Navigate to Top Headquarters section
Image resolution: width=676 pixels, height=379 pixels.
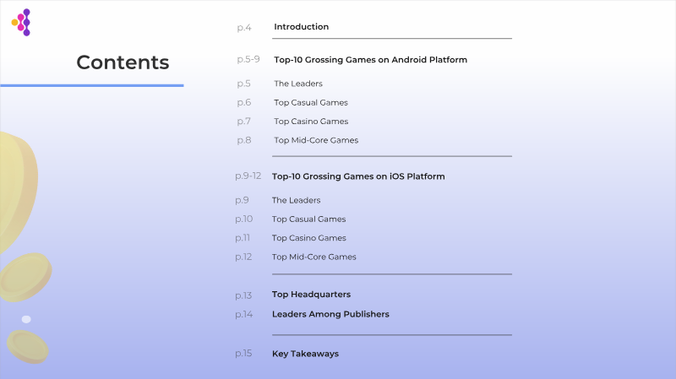(311, 295)
